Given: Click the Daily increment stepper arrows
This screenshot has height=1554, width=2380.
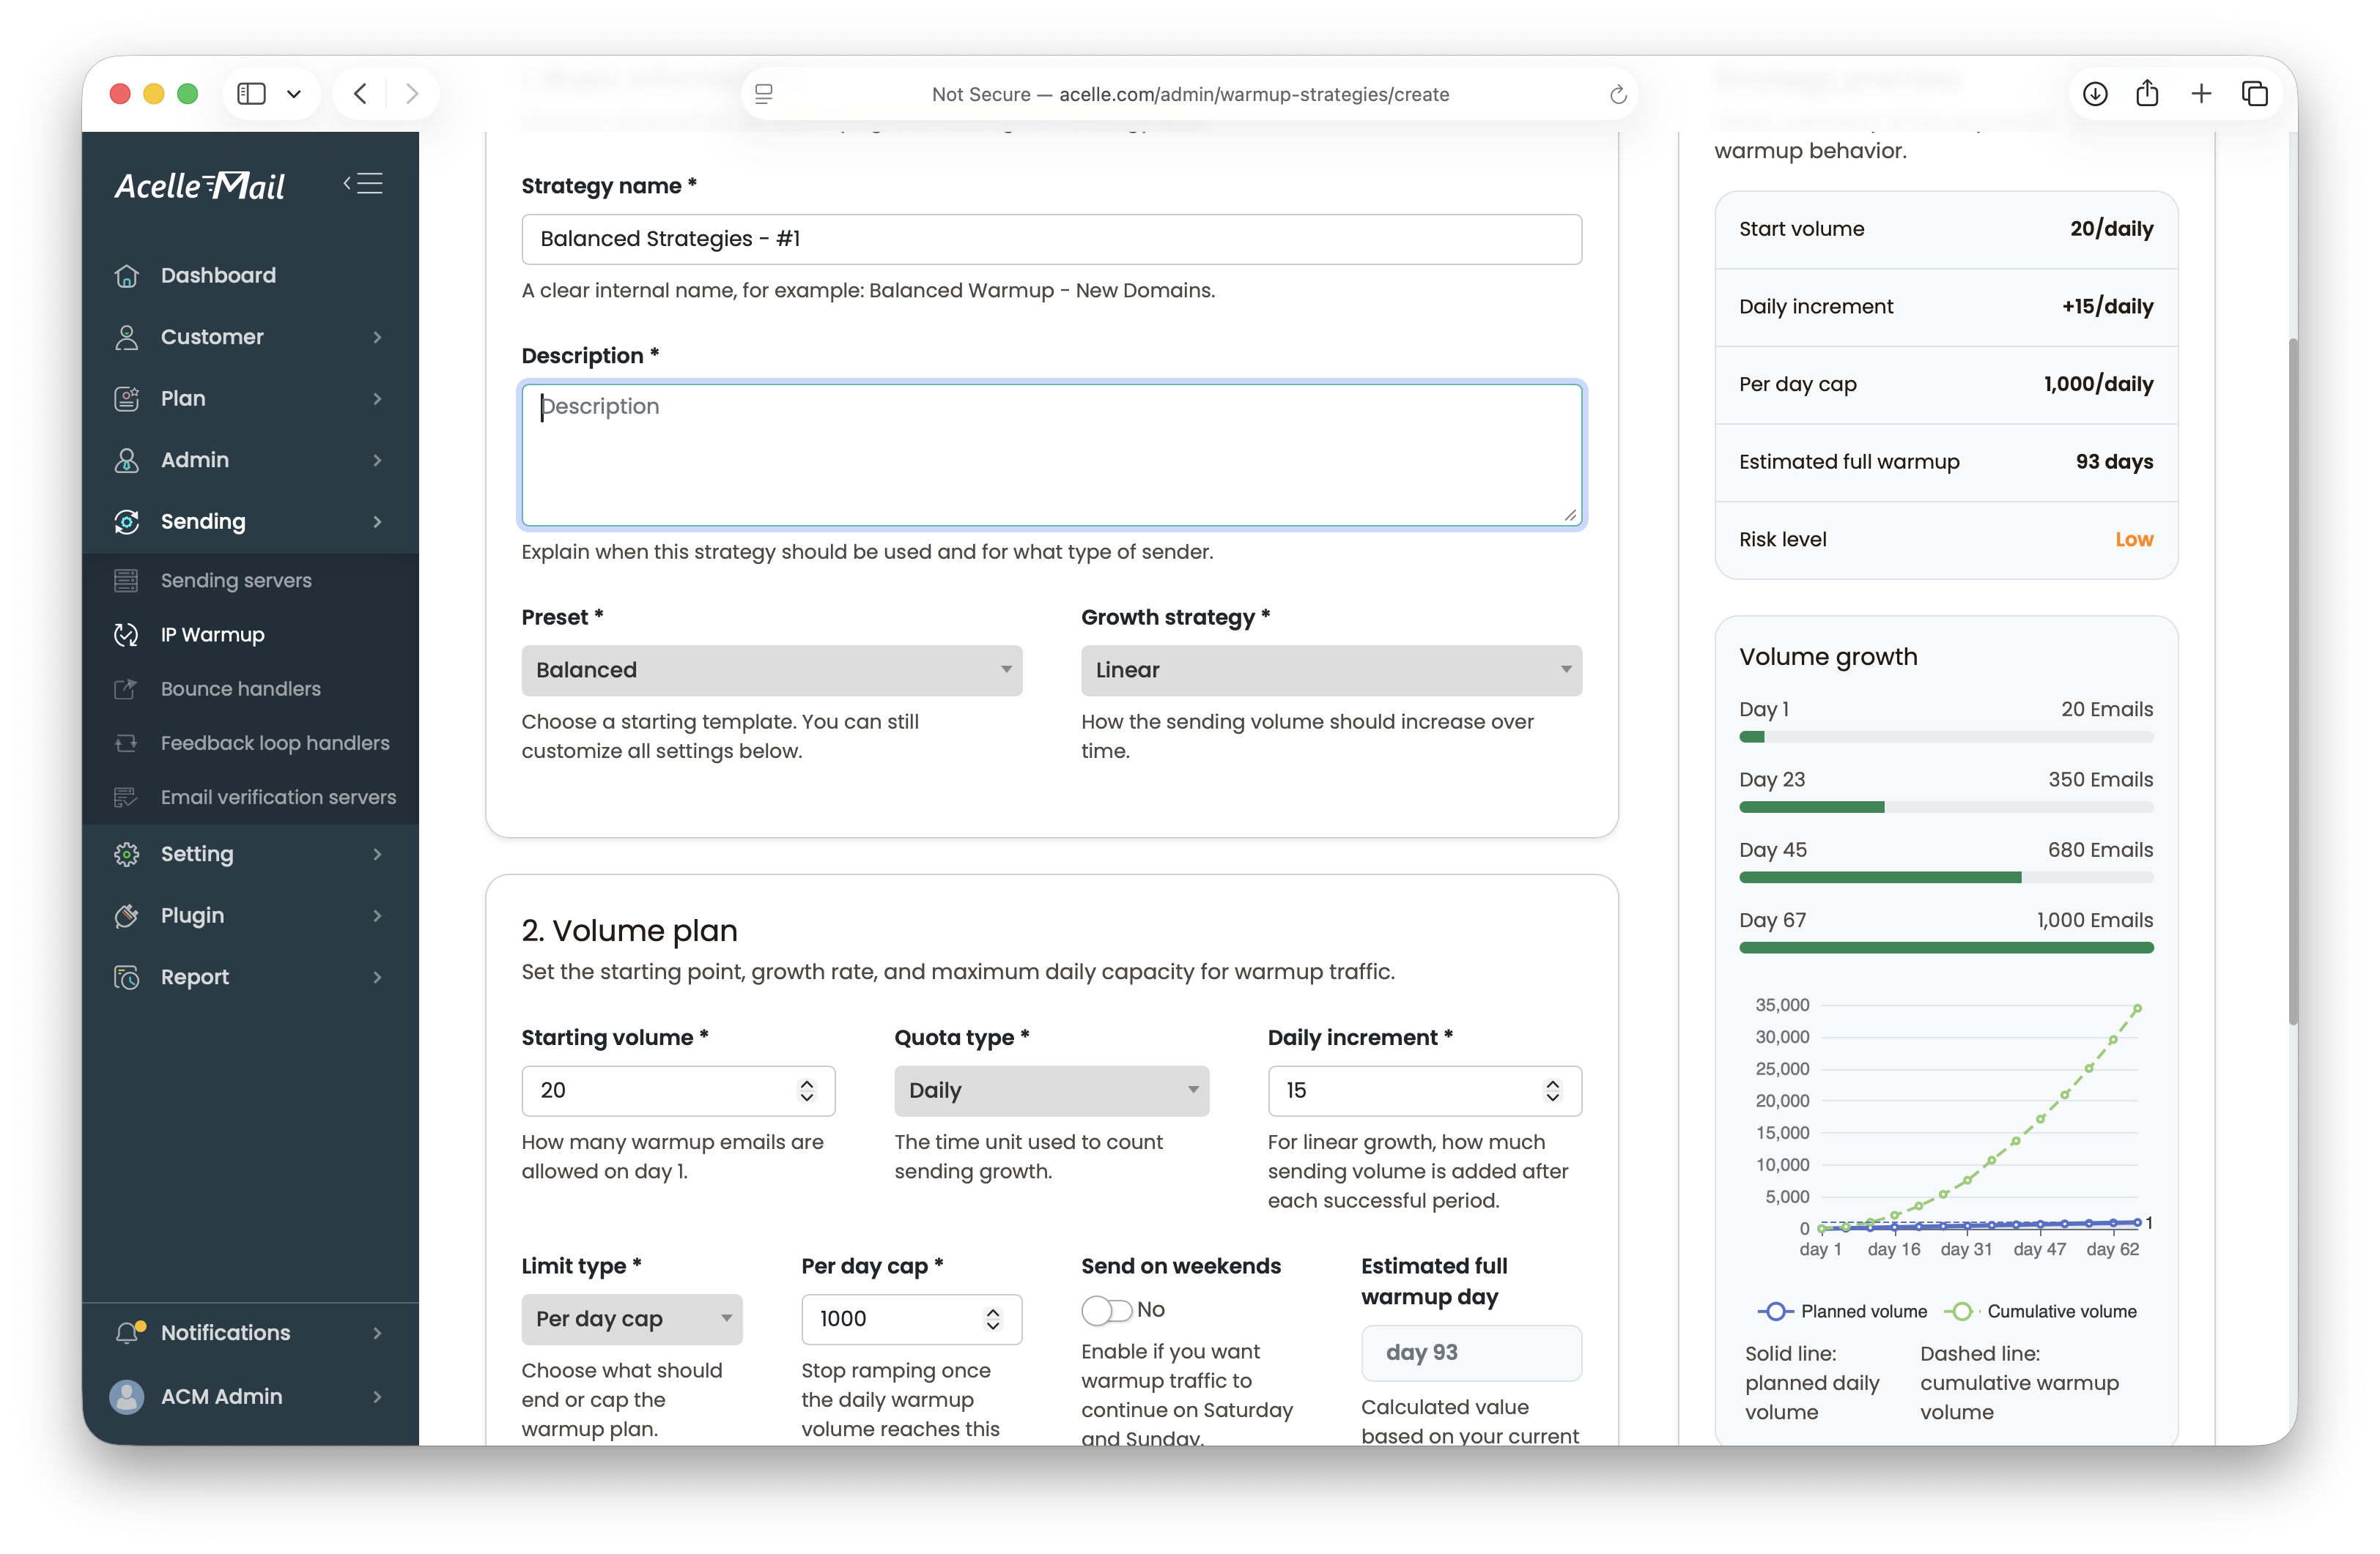Looking at the screenshot, I should click(1552, 1090).
